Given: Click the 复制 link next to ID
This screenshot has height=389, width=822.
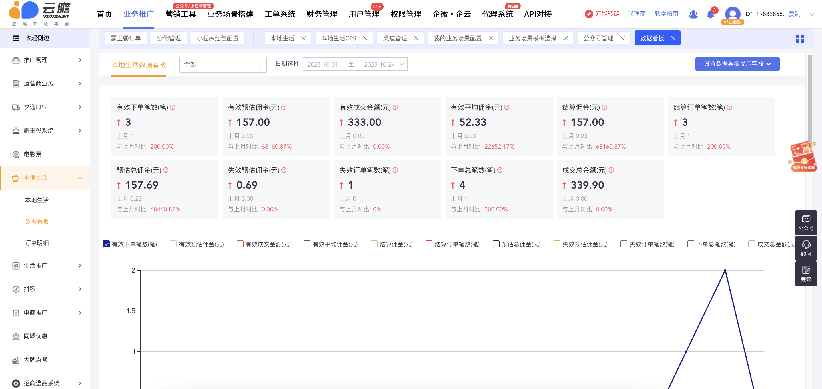Looking at the screenshot, I should 794,14.
